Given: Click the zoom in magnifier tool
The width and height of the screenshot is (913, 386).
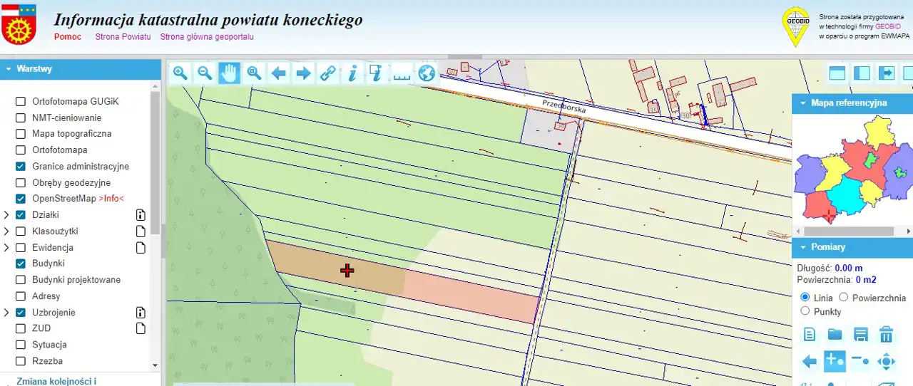Looking at the screenshot, I should [180, 73].
